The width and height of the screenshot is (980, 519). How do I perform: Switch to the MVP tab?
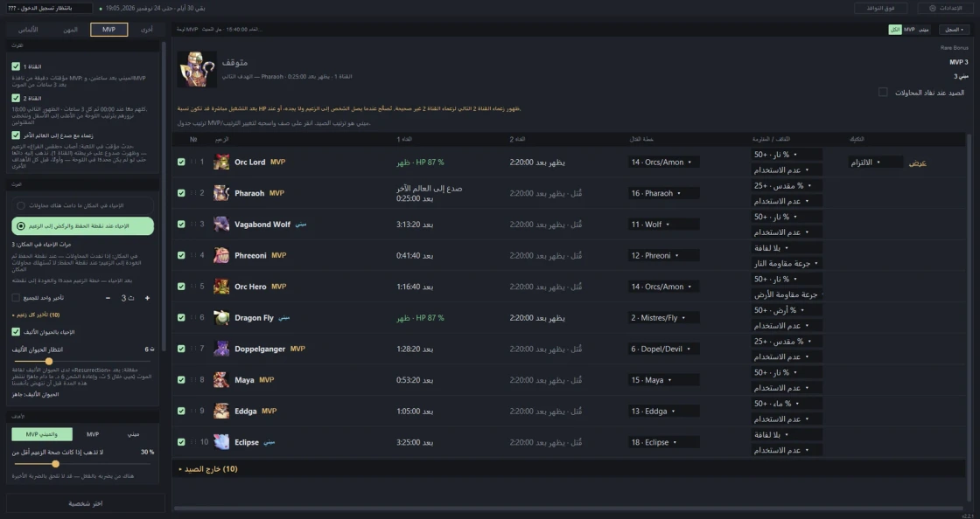tap(108, 30)
